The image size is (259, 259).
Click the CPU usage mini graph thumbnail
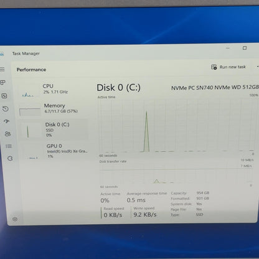click(28, 92)
